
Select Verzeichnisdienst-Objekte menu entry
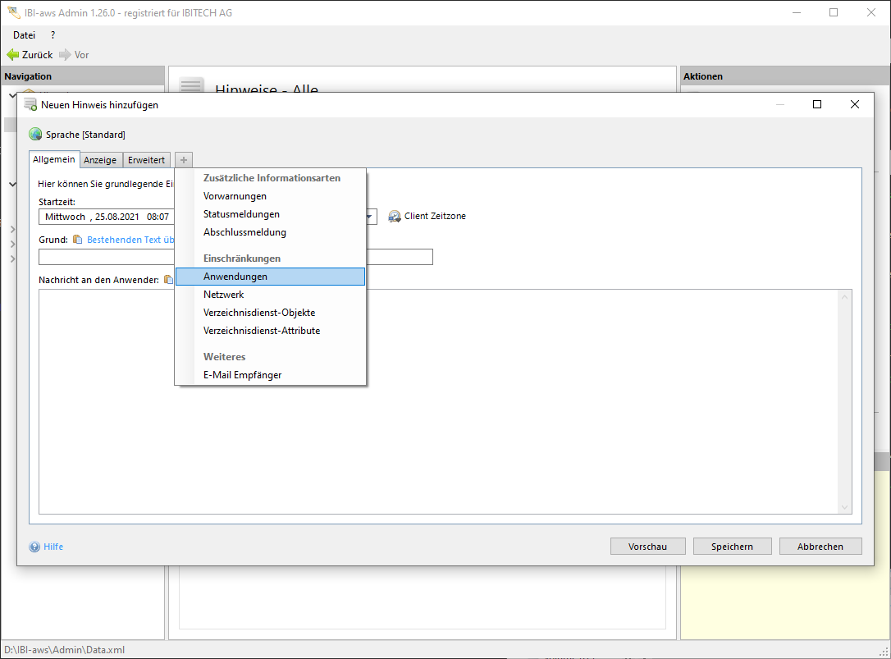[x=259, y=313]
